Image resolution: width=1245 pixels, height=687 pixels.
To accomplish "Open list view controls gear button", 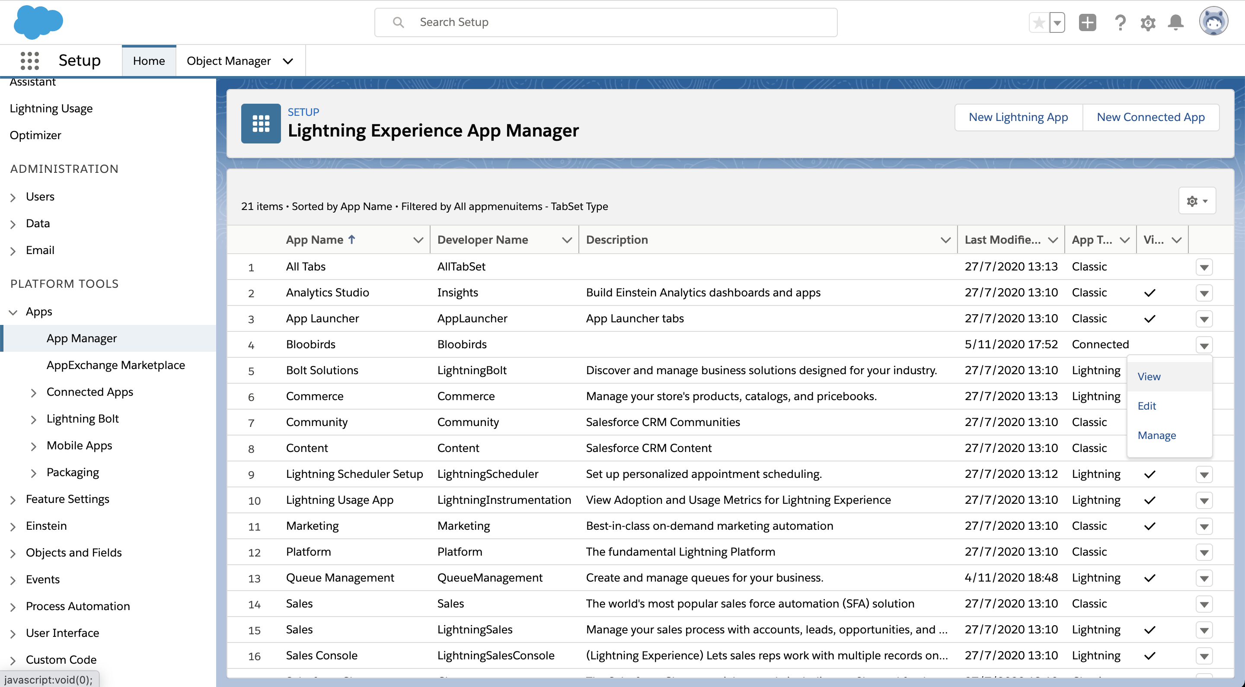I will 1197,201.
